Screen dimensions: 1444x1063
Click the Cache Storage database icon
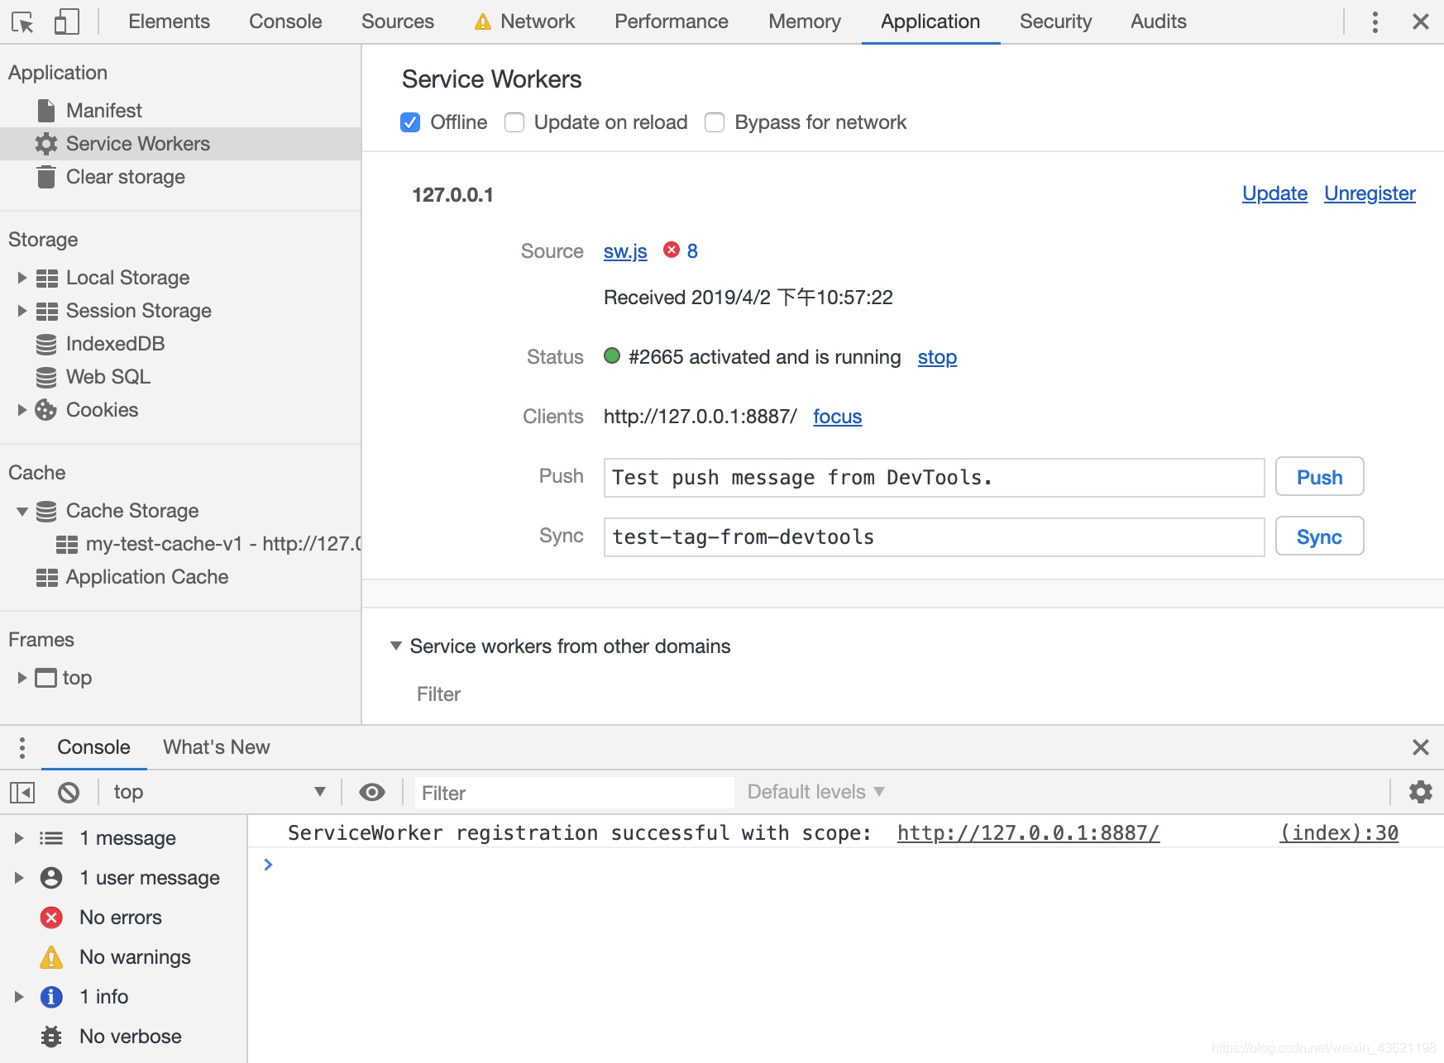point(46,511)
